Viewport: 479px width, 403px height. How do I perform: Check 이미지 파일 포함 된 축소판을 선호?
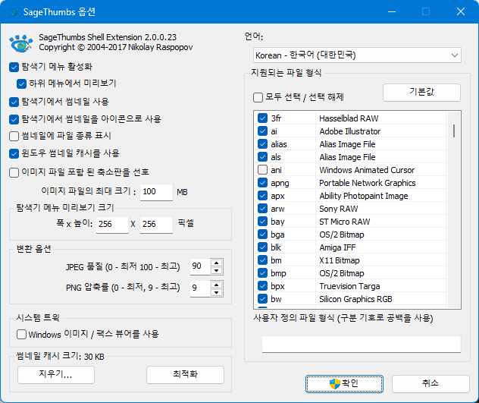(14, 172)
